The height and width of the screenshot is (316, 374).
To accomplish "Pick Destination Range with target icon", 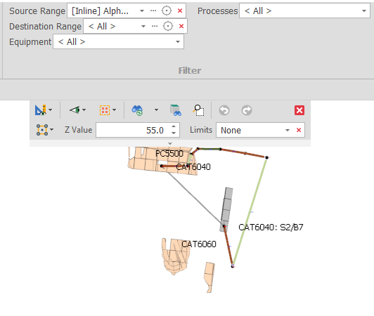I will [x=168, y=26].
